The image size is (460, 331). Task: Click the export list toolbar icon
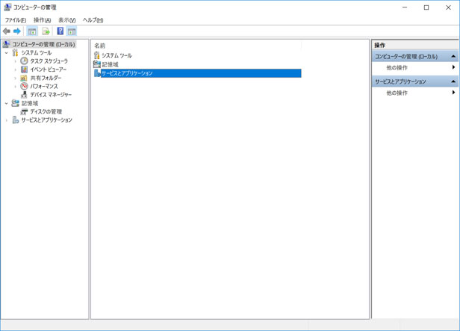click(46, 31)
